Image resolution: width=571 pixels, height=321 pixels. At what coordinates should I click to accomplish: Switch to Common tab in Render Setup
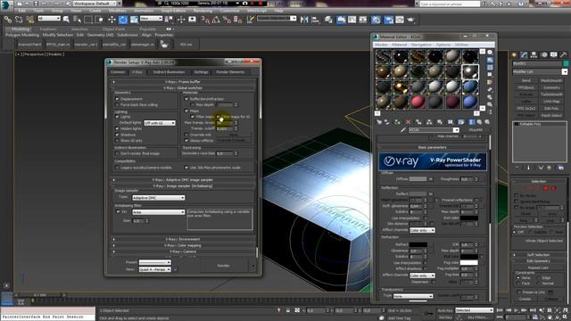coord(118,72)
